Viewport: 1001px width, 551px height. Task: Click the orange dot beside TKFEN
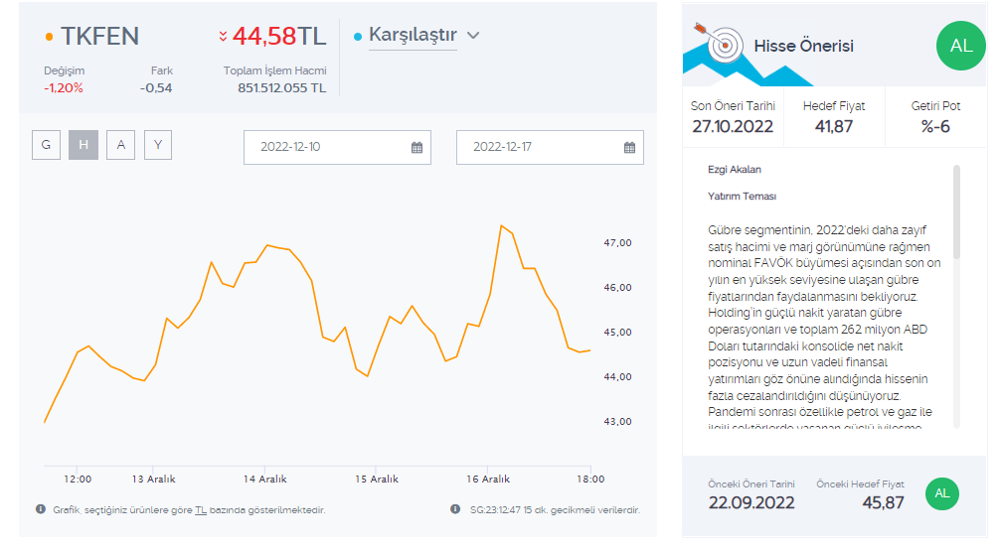coord(49,37)
